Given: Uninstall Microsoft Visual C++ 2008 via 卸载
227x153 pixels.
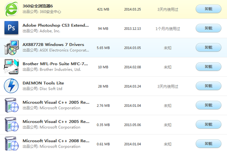Looking at the screenshot, I should coord(208,144).
